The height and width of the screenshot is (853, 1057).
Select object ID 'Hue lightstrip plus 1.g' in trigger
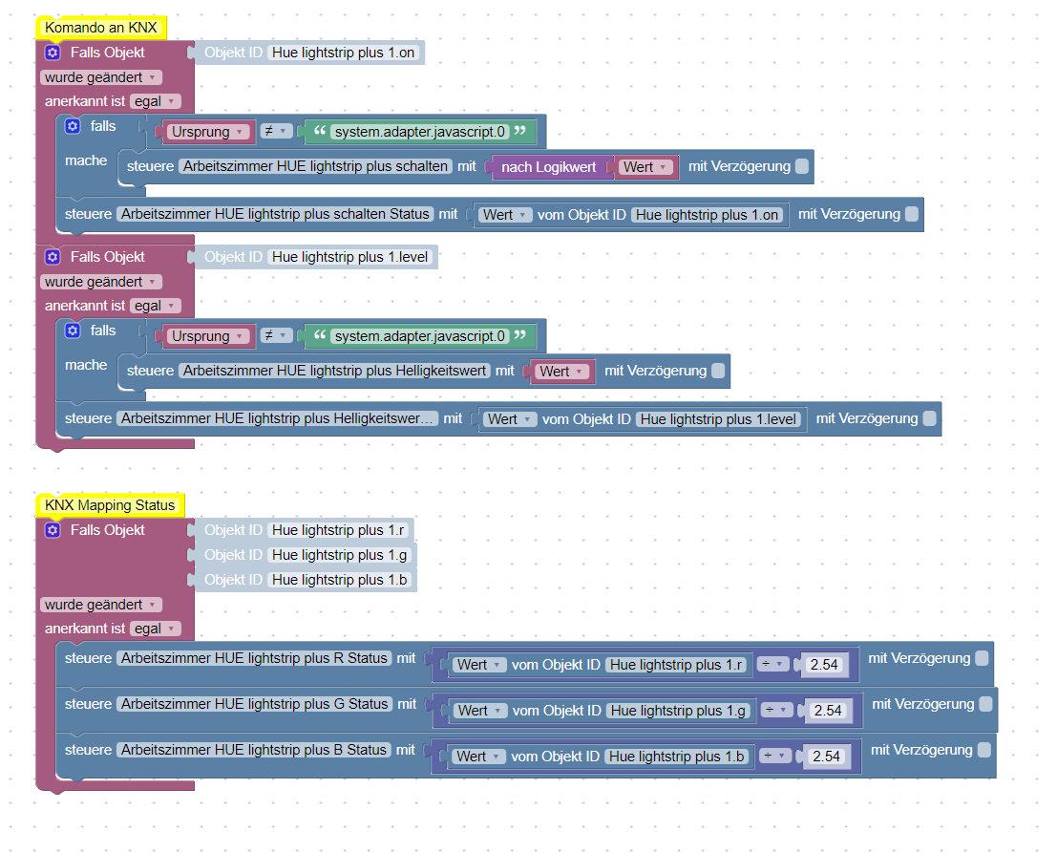pyautogui.click(x=340, y=555)
